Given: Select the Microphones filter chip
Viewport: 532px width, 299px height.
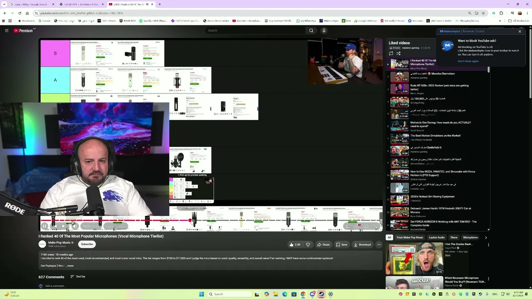Looking at the screenshot, I should (x=470, y=238).
